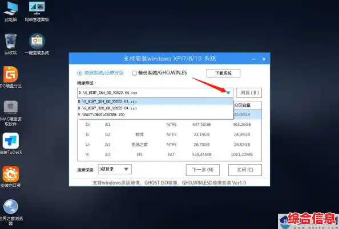Open the 此电脑 desktop icon

pyautogui.click(x=11, y=11)
